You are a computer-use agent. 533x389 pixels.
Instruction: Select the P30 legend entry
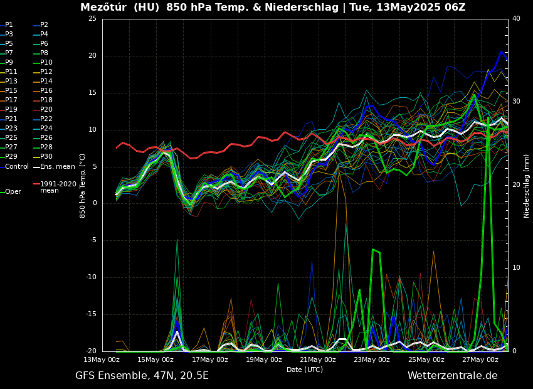tap(46, 157)
